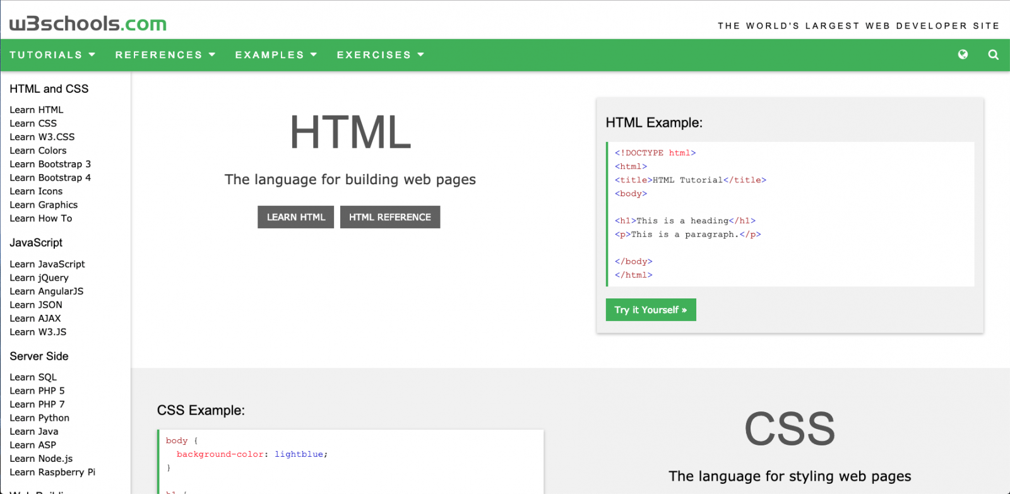
Task: Open Learn AJAX sidebar link
Action: (35, 319)
